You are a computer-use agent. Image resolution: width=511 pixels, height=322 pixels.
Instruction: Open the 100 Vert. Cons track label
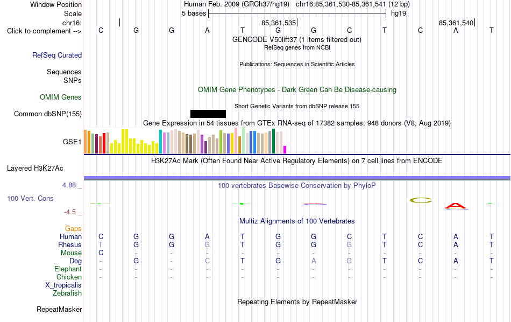[30, 198]
